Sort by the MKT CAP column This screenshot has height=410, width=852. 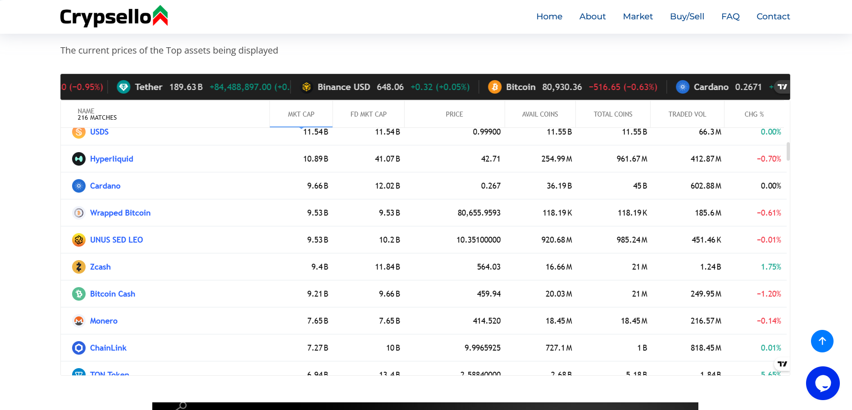pos(301,114)
